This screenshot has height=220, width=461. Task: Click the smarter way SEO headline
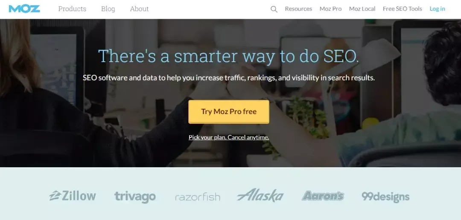(x=228, y=56)
